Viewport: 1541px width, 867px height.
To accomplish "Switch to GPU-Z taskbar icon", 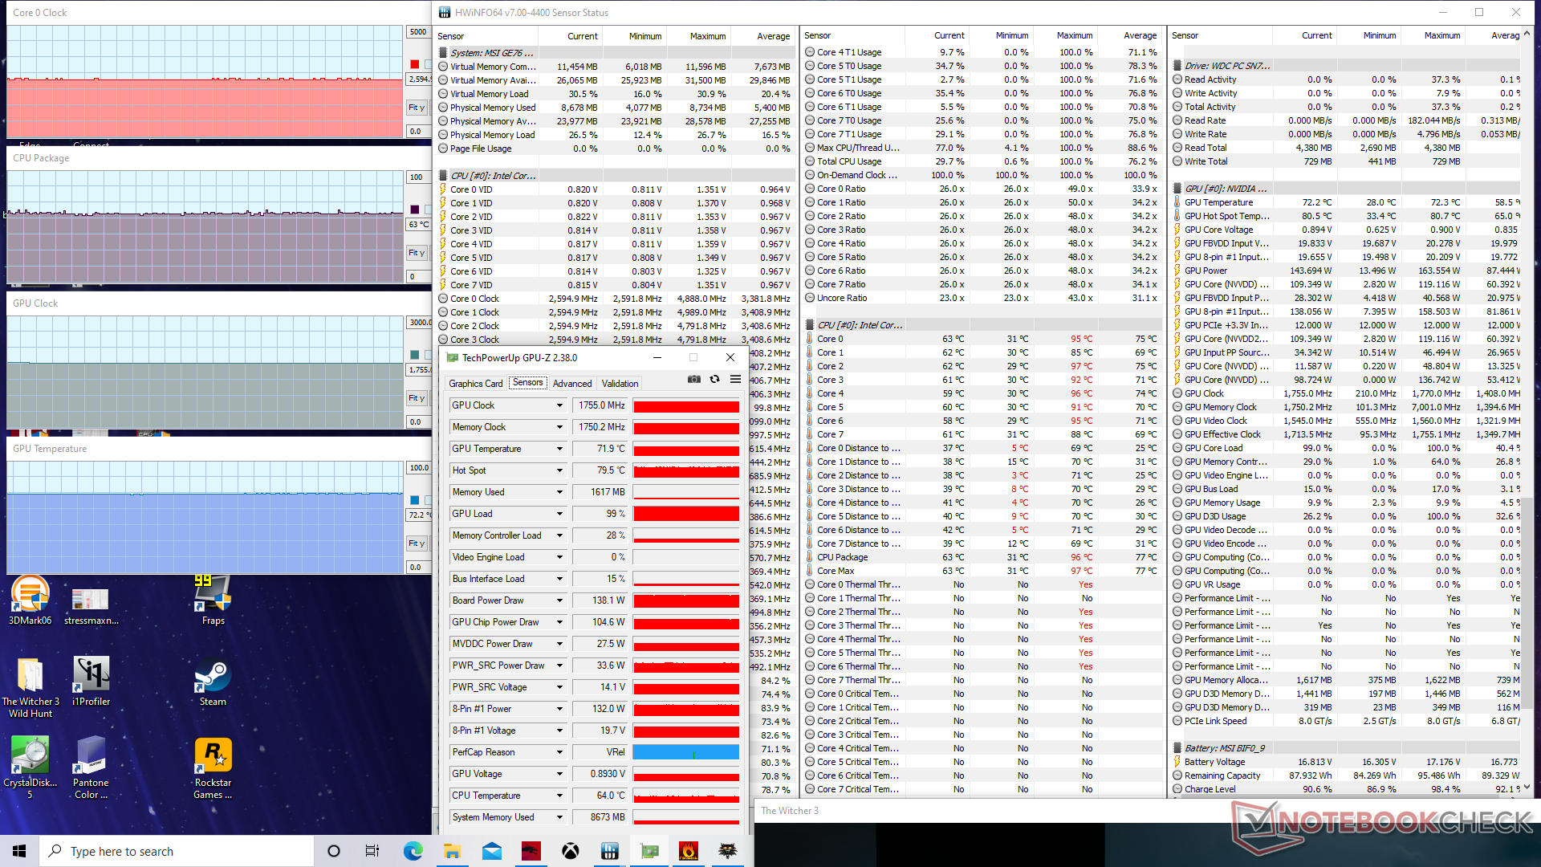I will 649,851.
